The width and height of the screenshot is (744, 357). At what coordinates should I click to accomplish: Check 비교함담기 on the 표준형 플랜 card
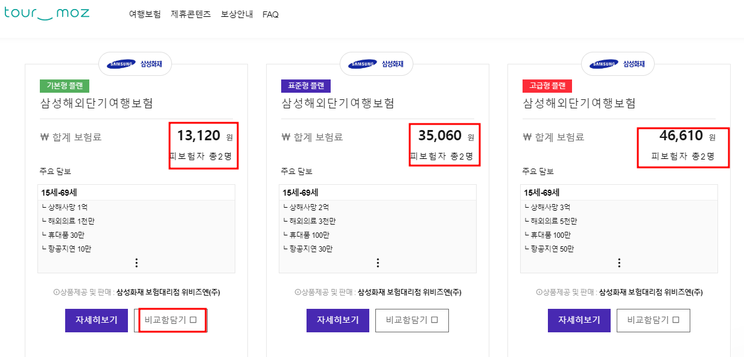(412, 320)
